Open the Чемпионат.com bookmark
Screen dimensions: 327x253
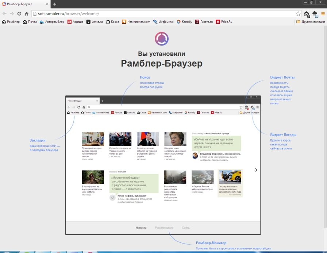(136, 22)
